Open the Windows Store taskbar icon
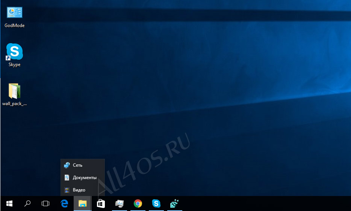 point(101,203)
